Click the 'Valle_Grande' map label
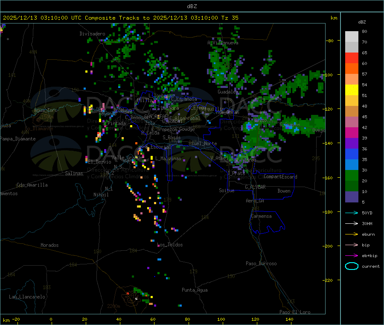384x325 pixels. click(127, 158)
